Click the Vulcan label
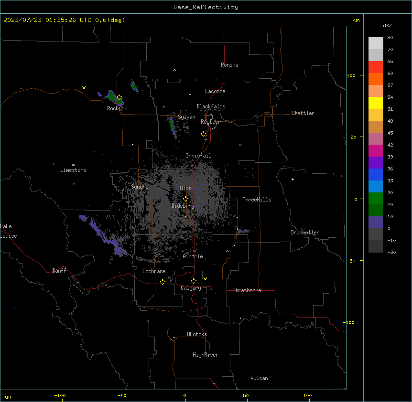 pos(259,378)
